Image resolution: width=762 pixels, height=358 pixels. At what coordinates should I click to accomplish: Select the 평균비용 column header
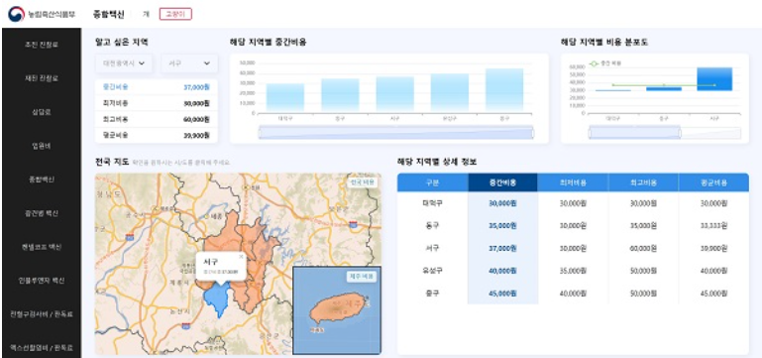coord(713,182)
